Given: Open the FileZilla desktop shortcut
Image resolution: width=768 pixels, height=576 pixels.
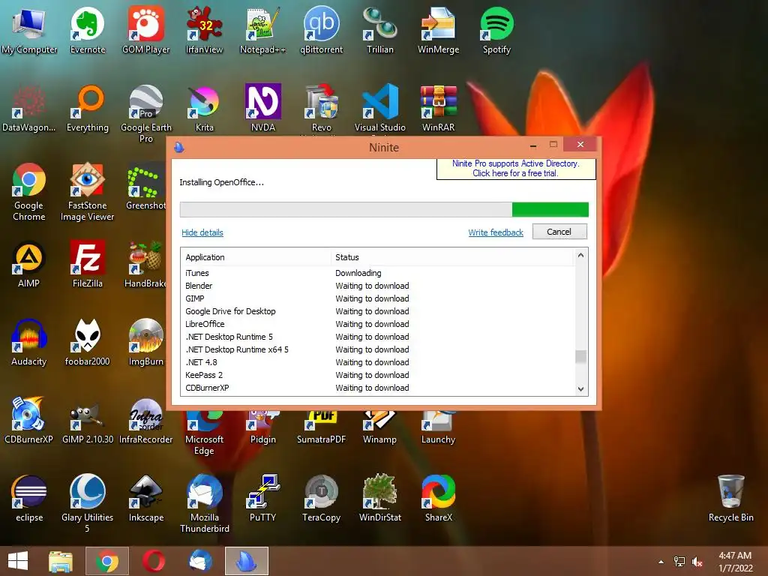Looking at the screenshot, I should (x=88, y=264).
